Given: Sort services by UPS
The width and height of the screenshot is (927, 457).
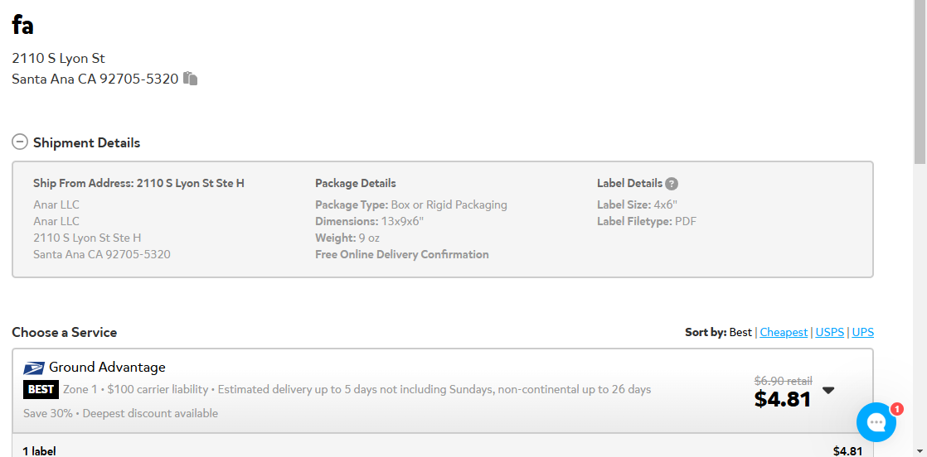Looking at the screenshot, I should pos(862,333).
